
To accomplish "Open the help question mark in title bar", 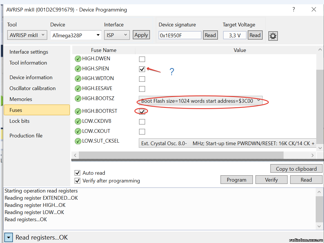I will (294, 9).
